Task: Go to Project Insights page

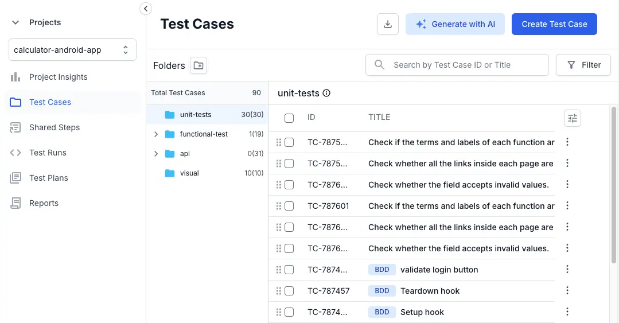Action: coord(58,77)
